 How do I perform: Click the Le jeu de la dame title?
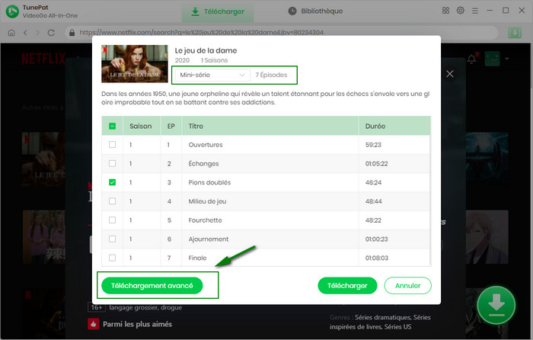coord(206,51)
